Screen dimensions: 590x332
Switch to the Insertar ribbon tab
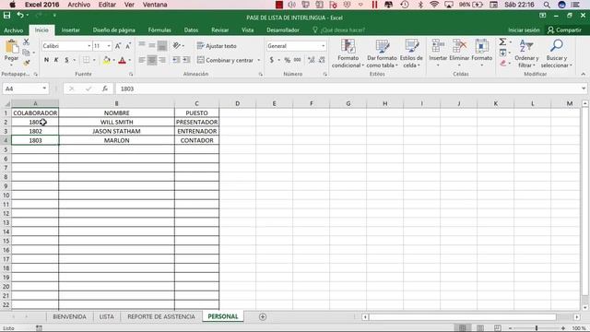click(70, 30)
